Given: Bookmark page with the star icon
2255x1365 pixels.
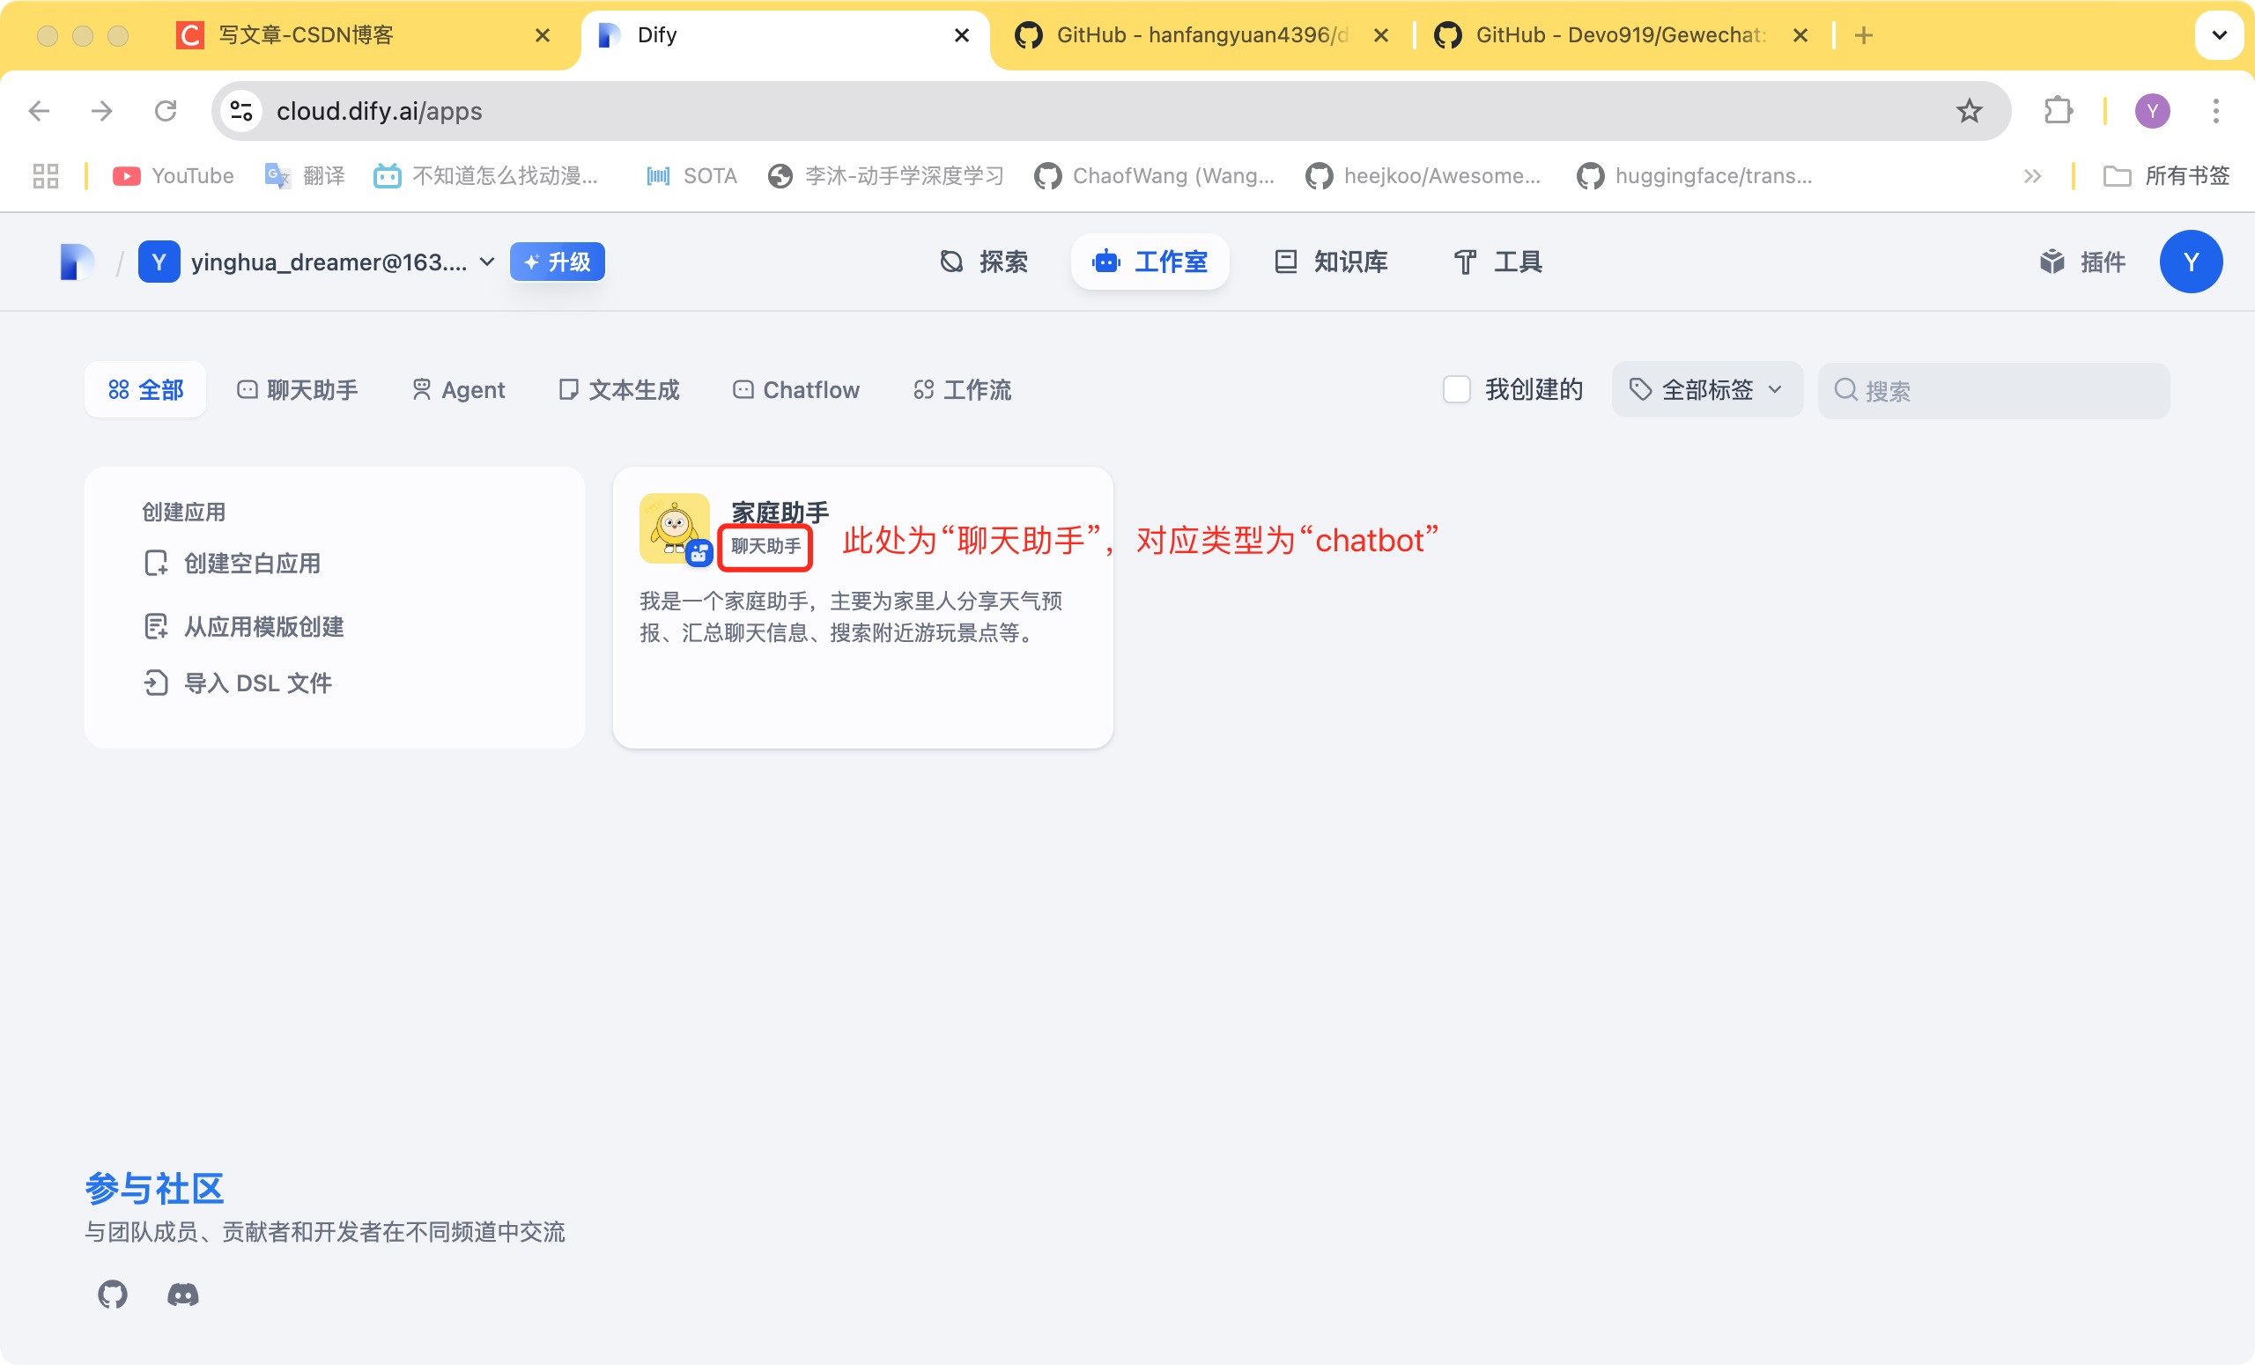Looking at the screenshot, I should (1969, 112).
